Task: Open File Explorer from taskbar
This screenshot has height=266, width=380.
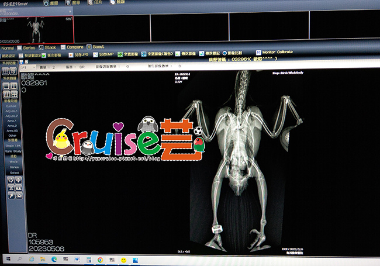Action: click(43, 259)
